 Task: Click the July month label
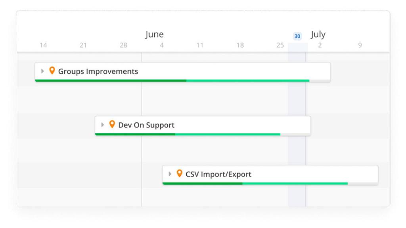click(318, 35)
